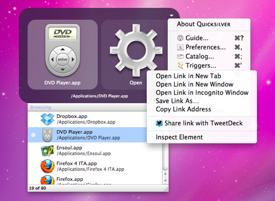Click the Triggers lightning icon
275x201 pixels.
point(180,65)
